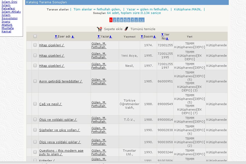The image size is (246, 164).
Task: Click the shopping cart Sepete ekle icon
Action: pyautogui.click(x=99, y=29)
